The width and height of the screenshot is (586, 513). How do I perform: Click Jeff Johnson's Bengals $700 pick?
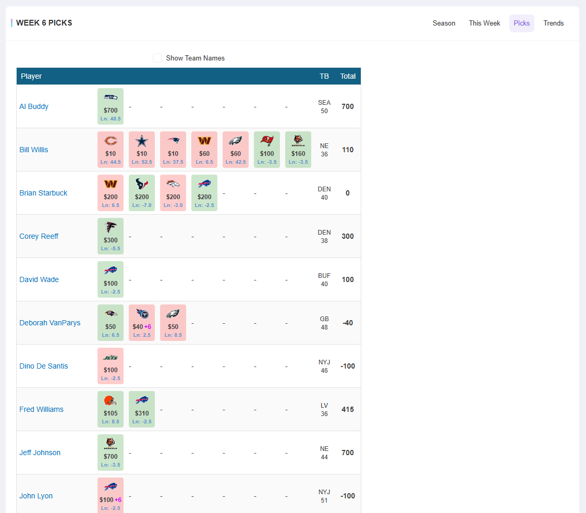[110, 452]
